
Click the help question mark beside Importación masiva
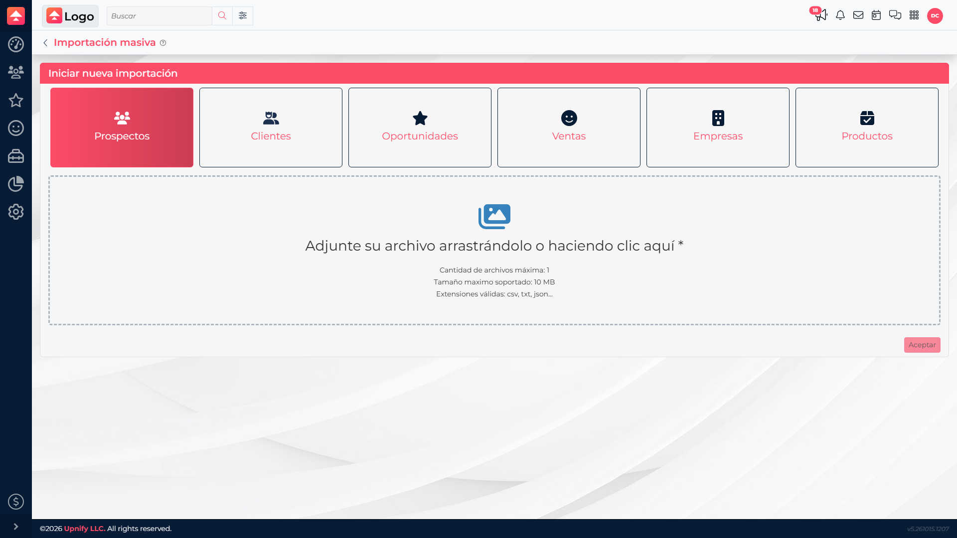[x=163, y=43]
